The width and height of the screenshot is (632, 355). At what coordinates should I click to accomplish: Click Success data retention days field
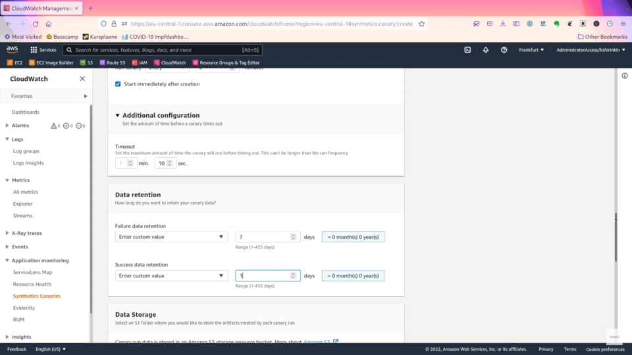pyautogui.click(x=268, y=275)
